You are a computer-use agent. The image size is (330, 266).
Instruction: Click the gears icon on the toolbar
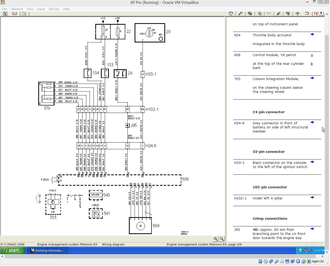[250, 13]
